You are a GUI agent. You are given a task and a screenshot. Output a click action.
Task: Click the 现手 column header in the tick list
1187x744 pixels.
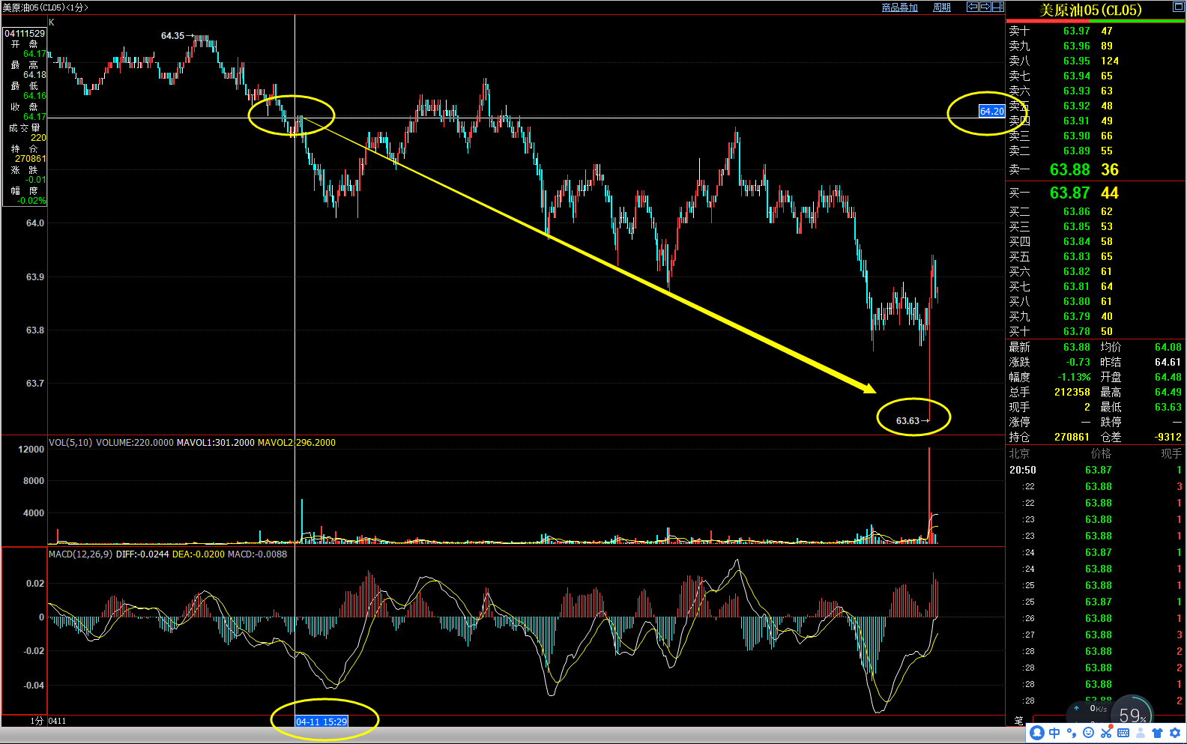point(1171,453)
